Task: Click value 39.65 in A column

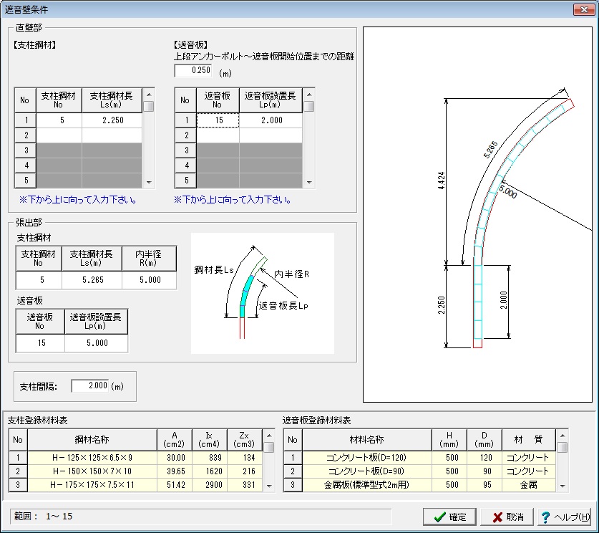Action: pyautogui.click(x=176, y=471)
